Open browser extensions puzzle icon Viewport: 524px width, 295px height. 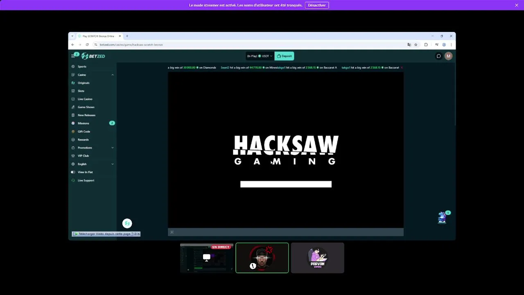pyautogui.click(x=426, y=45)
